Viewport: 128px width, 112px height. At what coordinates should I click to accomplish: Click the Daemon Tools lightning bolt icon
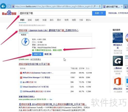pyautogui.click(x=25, y=42)
